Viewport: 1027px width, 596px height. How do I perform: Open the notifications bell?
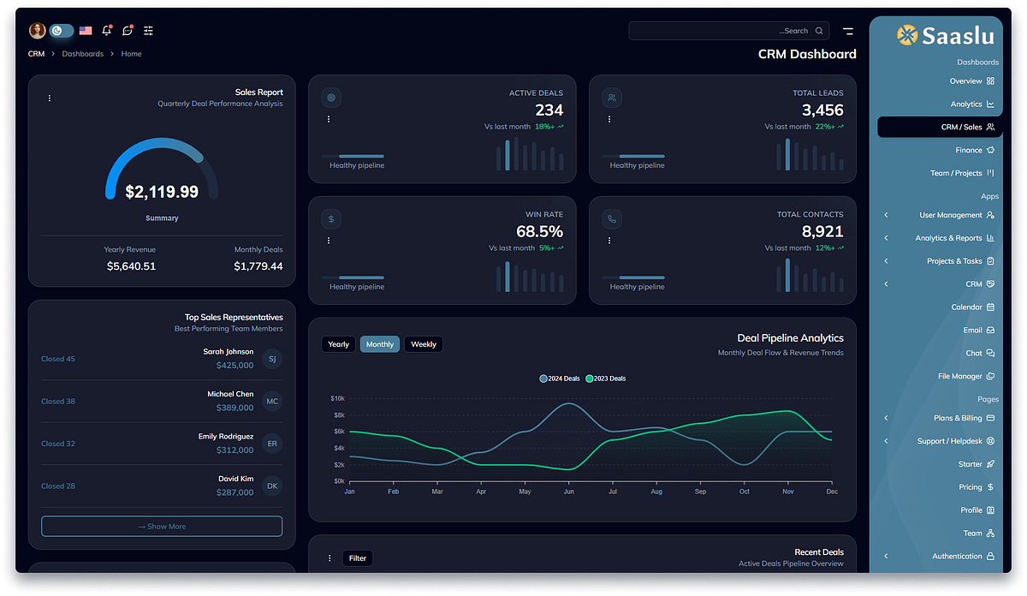point(107,31)
